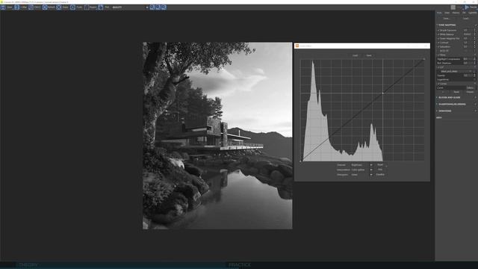The width and height of the screenshot is (478, 269).
Task: Toggle the Curves checkbox
Action: point(438,84)
